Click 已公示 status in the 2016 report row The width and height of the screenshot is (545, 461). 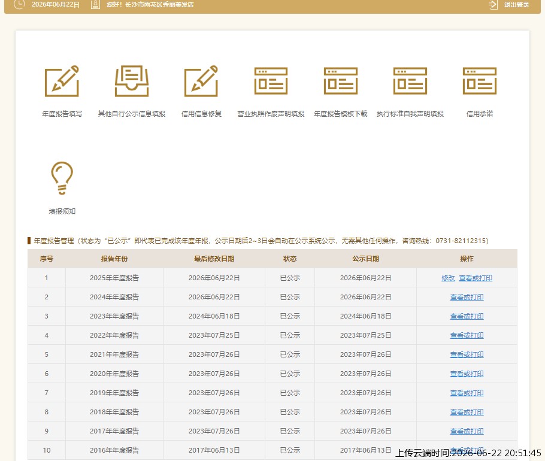coord(290,450)
